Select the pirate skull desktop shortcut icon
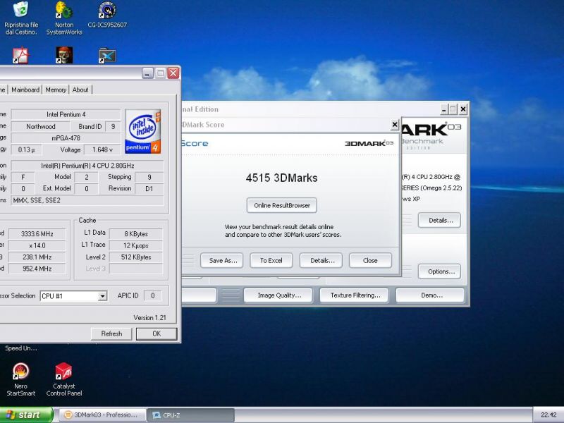Screen dimensions: 564x423 [x=64, y=56]
